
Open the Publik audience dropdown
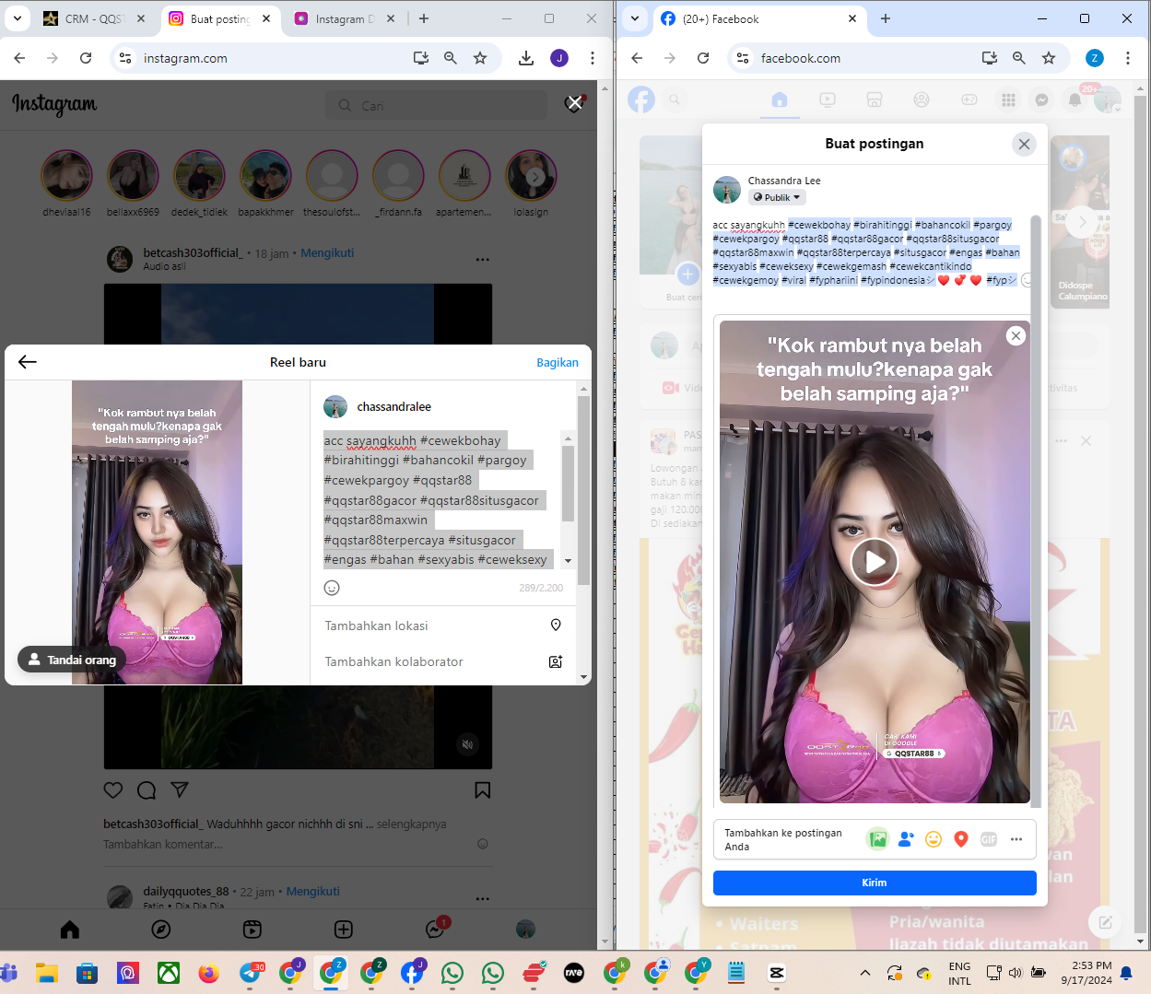(777, 197)
